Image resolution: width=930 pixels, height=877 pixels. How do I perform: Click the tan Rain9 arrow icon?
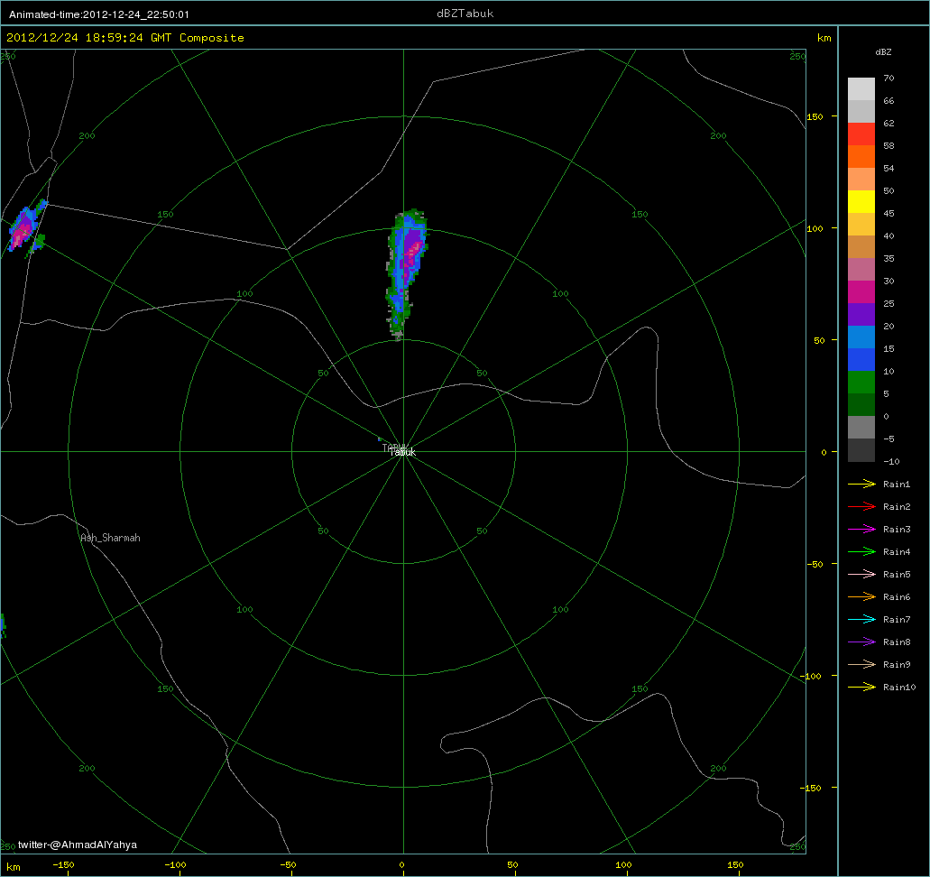pos(861,665)
